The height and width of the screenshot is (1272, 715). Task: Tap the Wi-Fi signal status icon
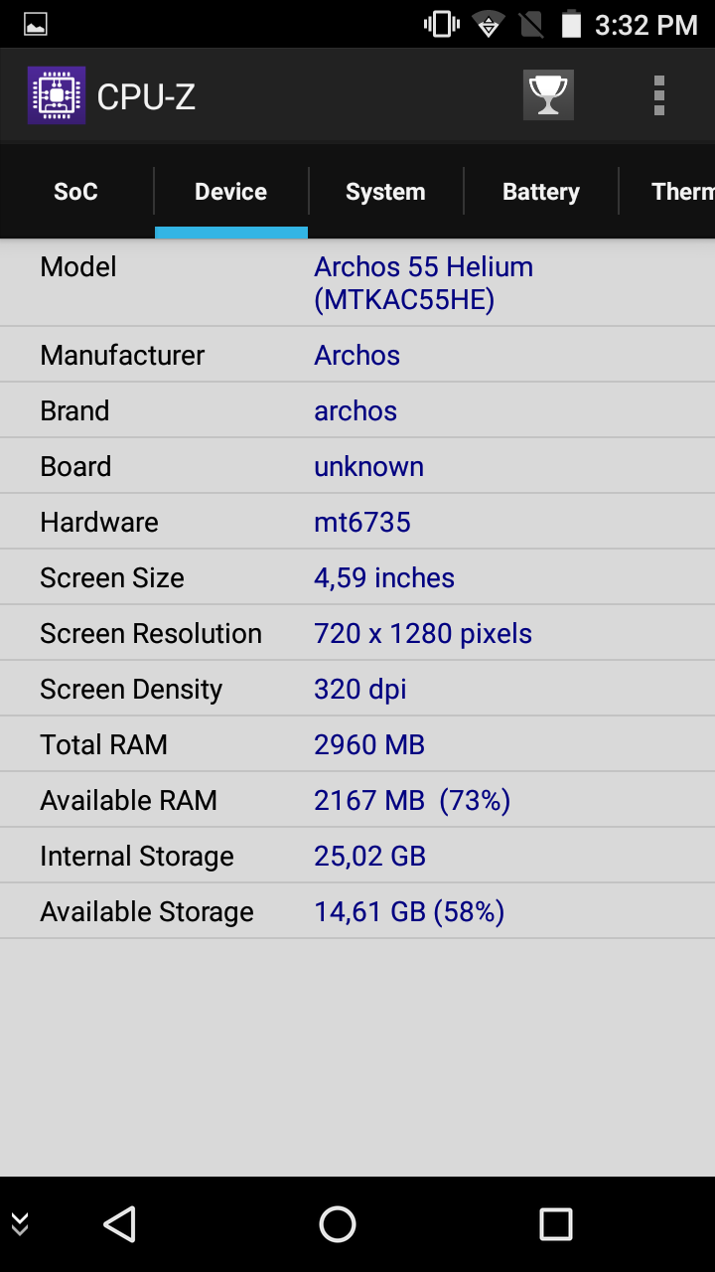click(489, 24)
